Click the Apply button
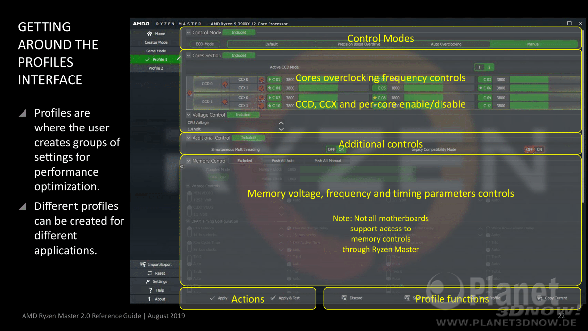The image size is (588, 331). (x=219, y=298)
